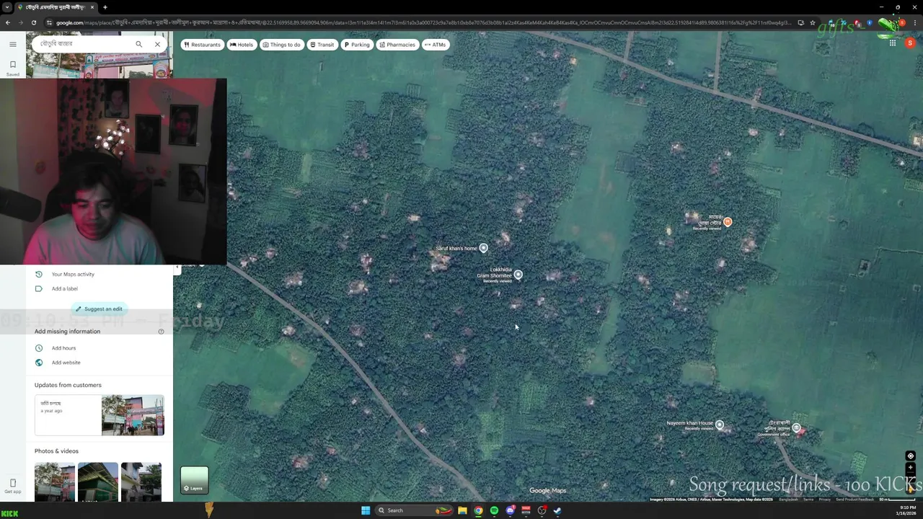Filter the map by Hotels
Image resolution: width=923 pixels, height=519 pixels.
pos(242,45)
